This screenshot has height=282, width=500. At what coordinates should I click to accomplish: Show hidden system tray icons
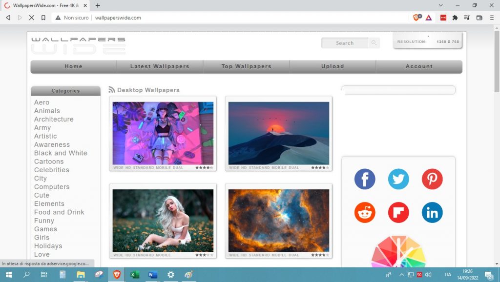pos(401,275)
